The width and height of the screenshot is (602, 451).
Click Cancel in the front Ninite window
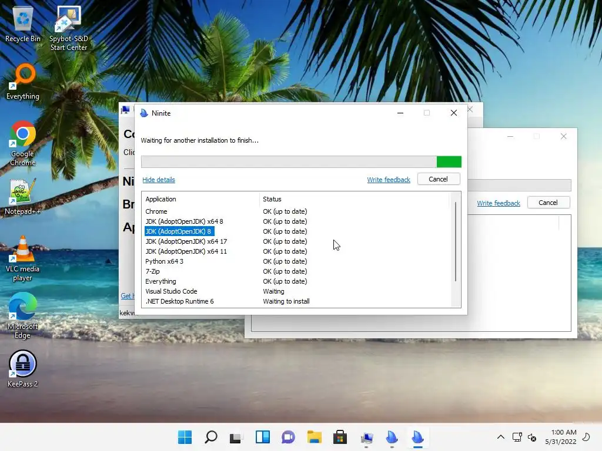[439, 179]
